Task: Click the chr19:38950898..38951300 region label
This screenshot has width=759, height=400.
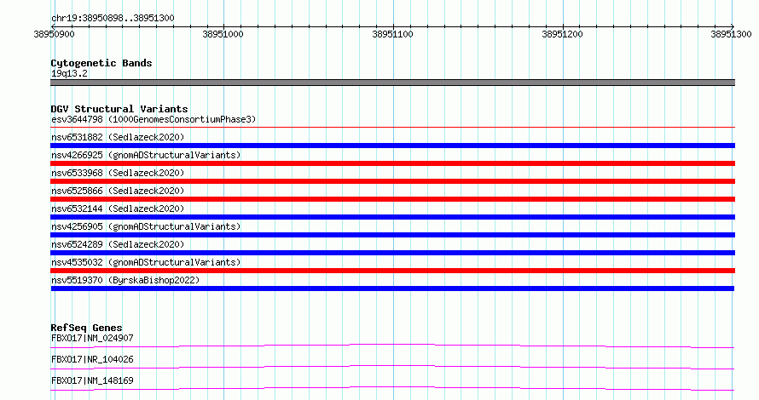Action: pyautogui.click(x=113, y=19)
